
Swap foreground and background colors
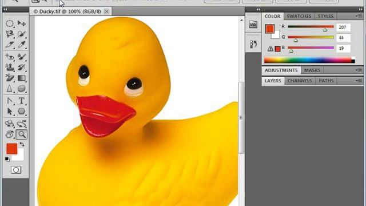[22, 145]
